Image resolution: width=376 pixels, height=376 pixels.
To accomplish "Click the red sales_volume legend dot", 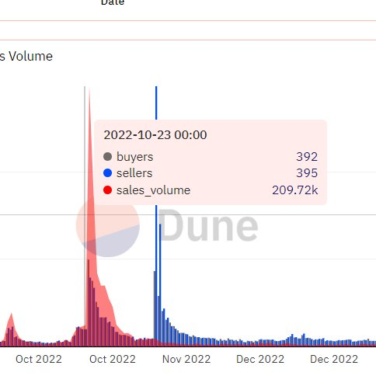I will click(107, 190).
